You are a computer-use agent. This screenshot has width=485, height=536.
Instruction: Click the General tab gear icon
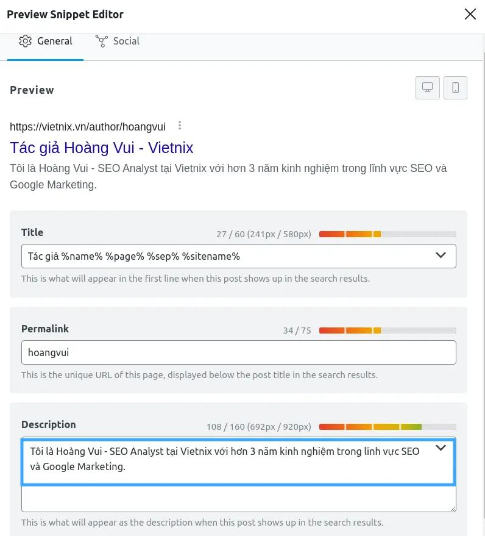click(x=25, y=41)
